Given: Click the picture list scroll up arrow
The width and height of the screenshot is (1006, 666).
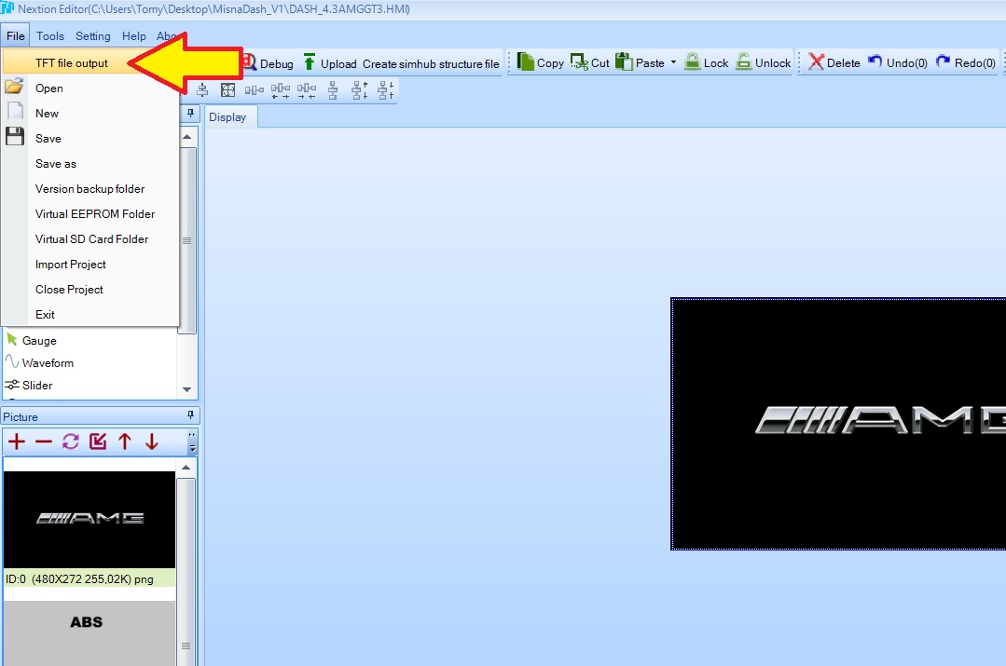Looking at the screenshot, I should [x=186, y=468].
